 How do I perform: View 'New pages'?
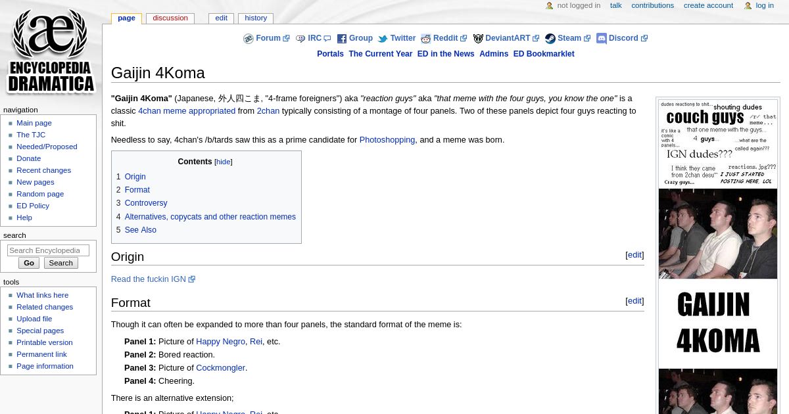point(36,182)
